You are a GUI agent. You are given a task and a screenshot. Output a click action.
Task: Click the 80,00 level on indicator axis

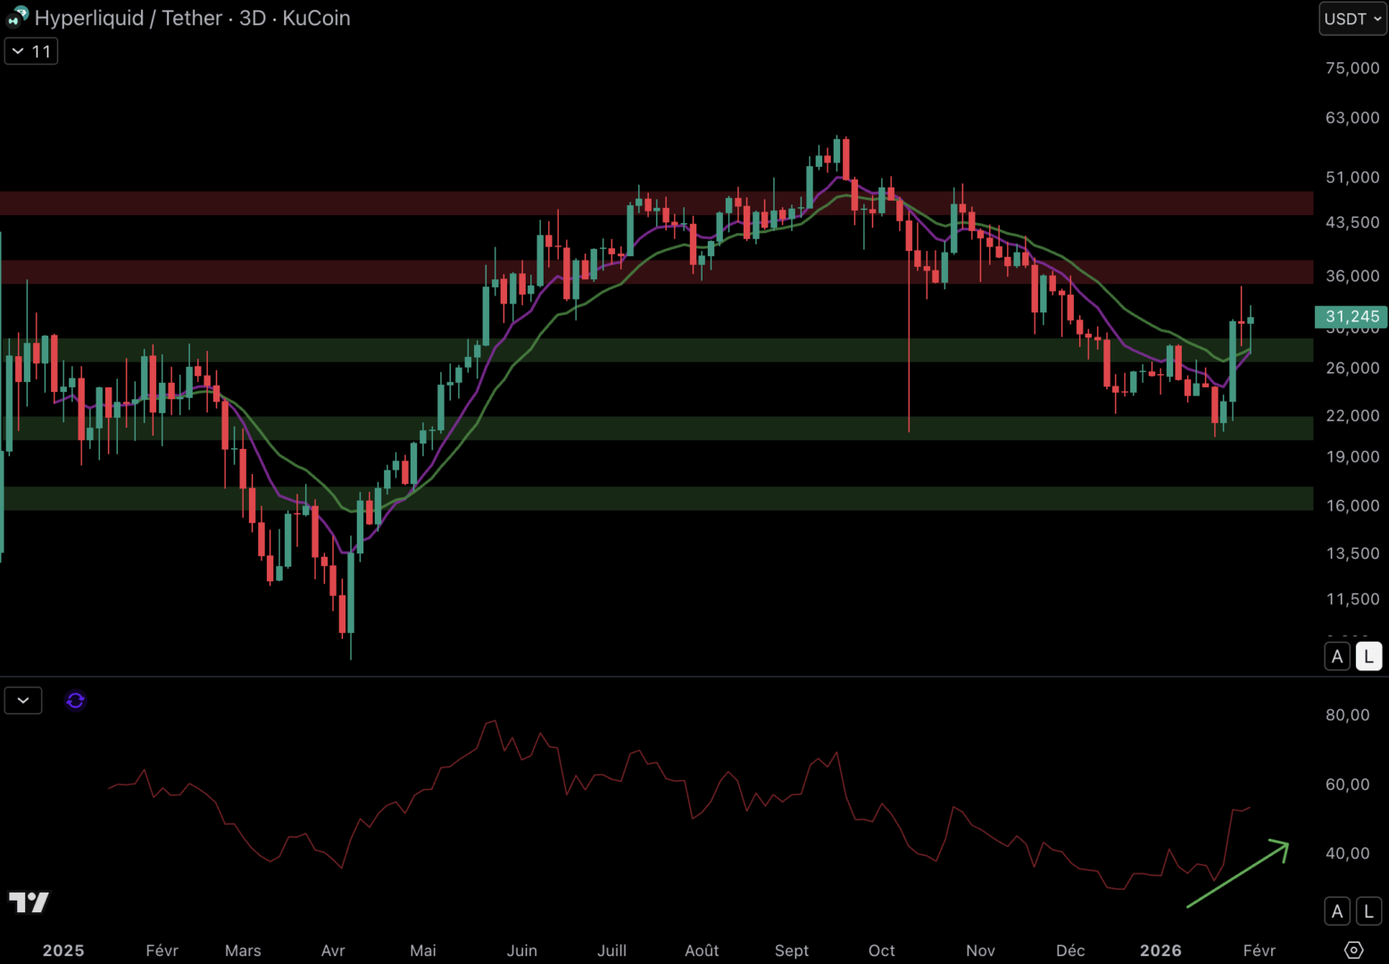tap(1347, 715)
